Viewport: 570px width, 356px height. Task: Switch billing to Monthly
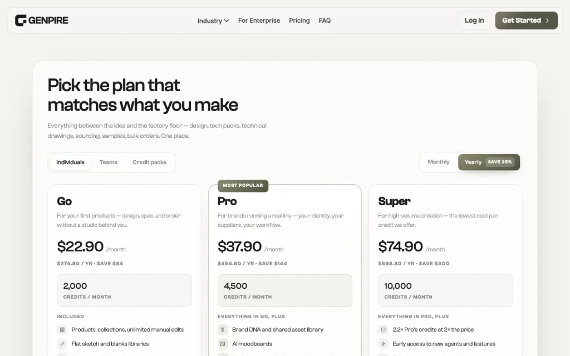click(439, 162)
